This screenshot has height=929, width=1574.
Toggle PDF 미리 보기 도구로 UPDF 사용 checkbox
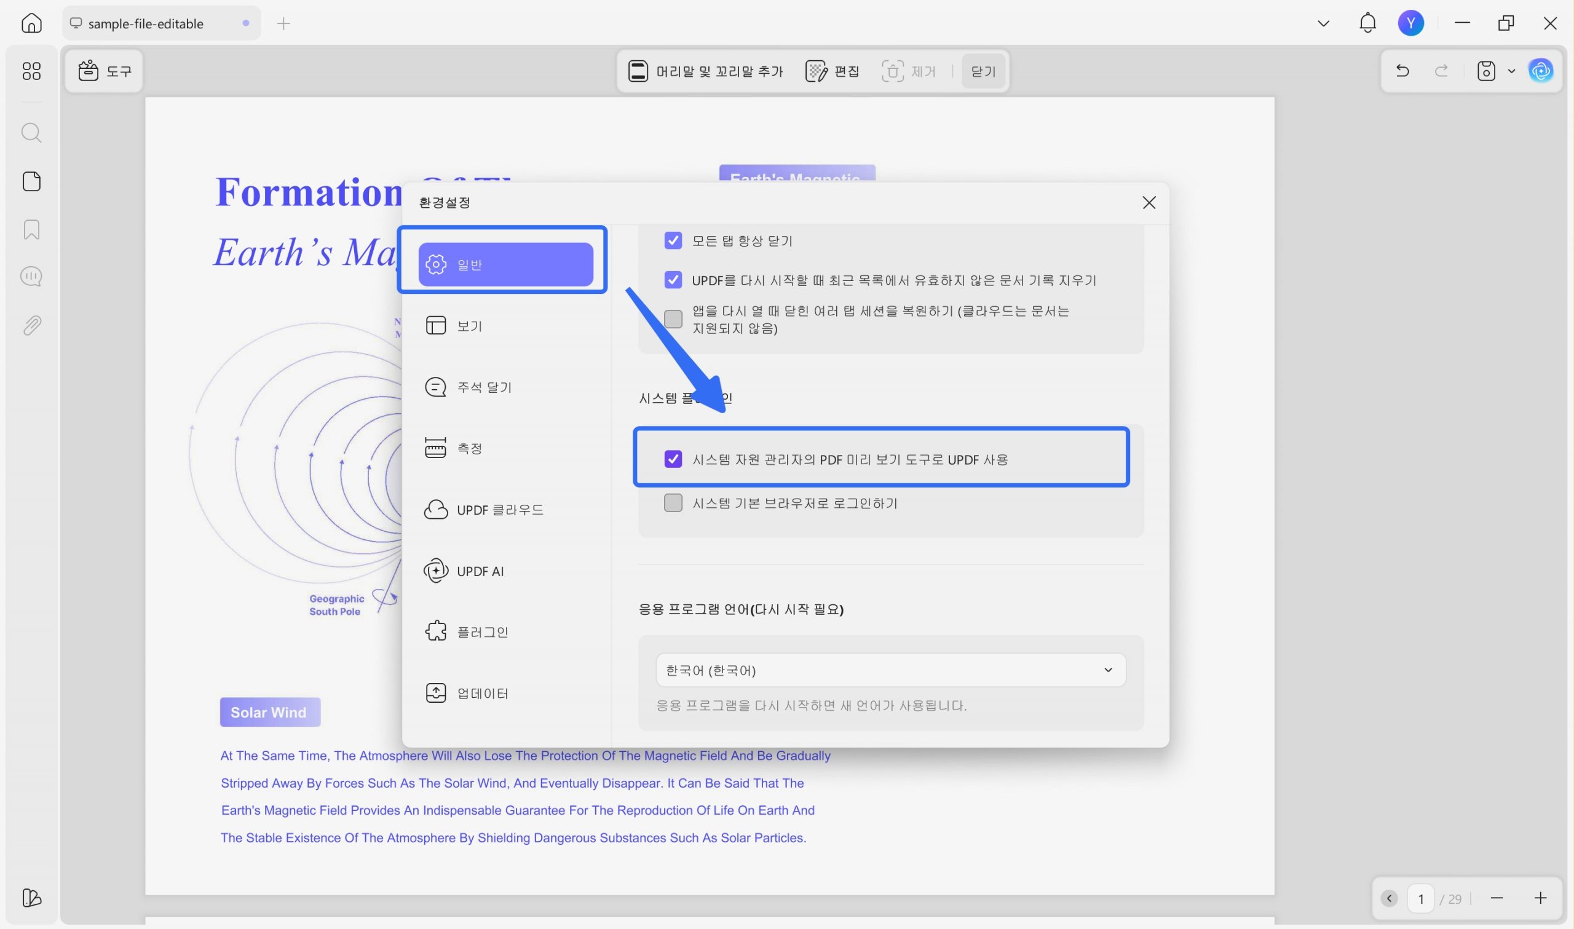click(x=673, y=459)
